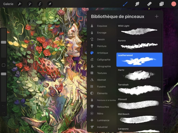
Task: Select the Artistique brush category
Action: point(102,53)
